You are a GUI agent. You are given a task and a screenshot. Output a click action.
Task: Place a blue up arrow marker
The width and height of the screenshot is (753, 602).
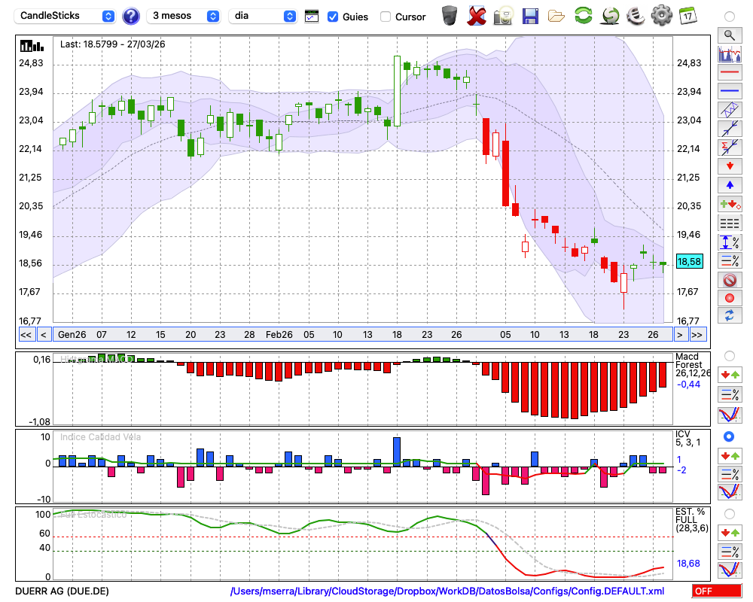click(730, 185)
